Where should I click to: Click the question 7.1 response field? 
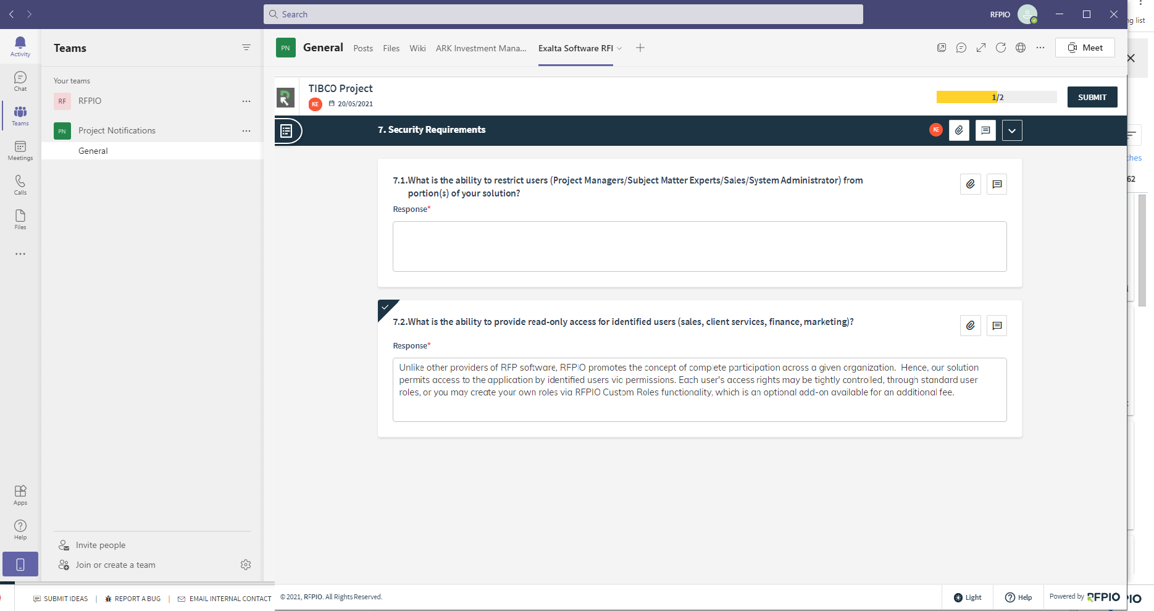coord(700,247)
